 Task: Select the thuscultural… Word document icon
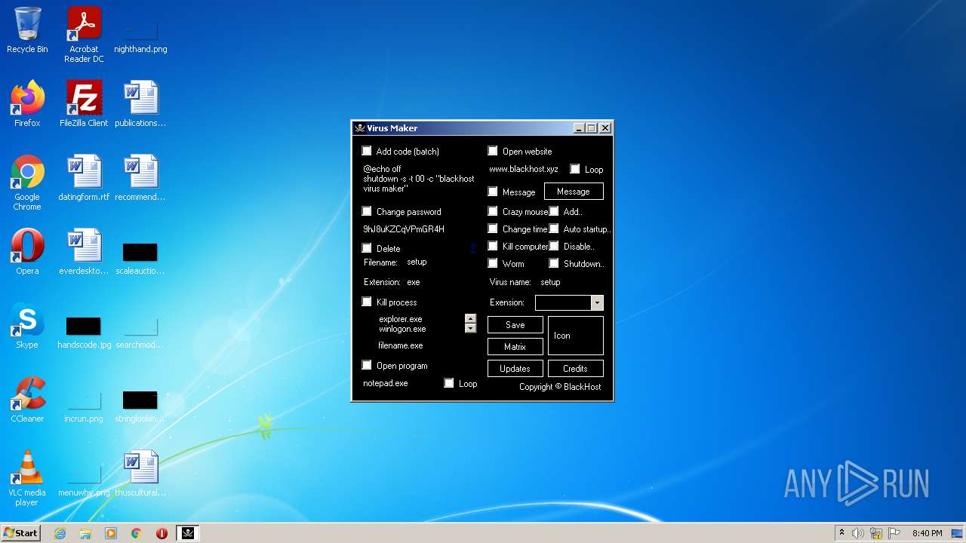tap(140, 474)
